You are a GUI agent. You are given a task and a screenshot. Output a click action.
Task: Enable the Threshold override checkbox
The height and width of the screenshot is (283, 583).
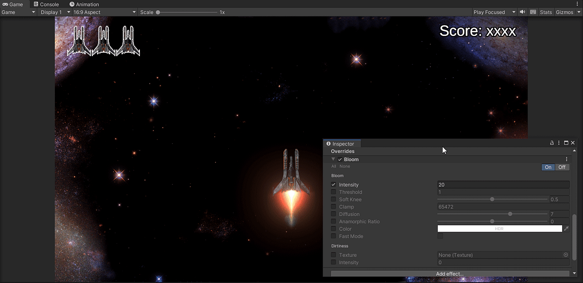(333, 192)
